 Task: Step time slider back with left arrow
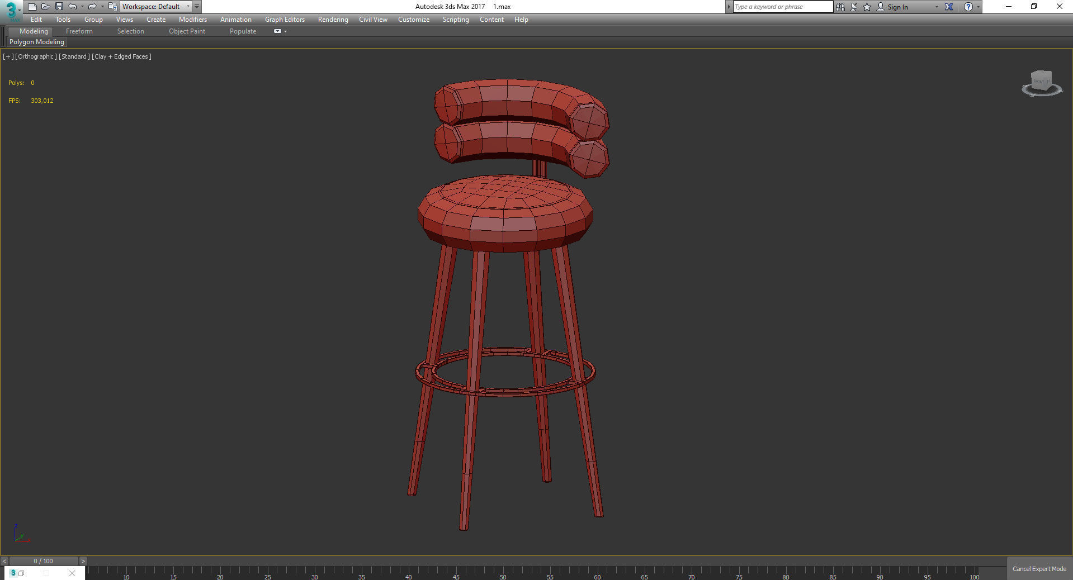tap(4, 561)
